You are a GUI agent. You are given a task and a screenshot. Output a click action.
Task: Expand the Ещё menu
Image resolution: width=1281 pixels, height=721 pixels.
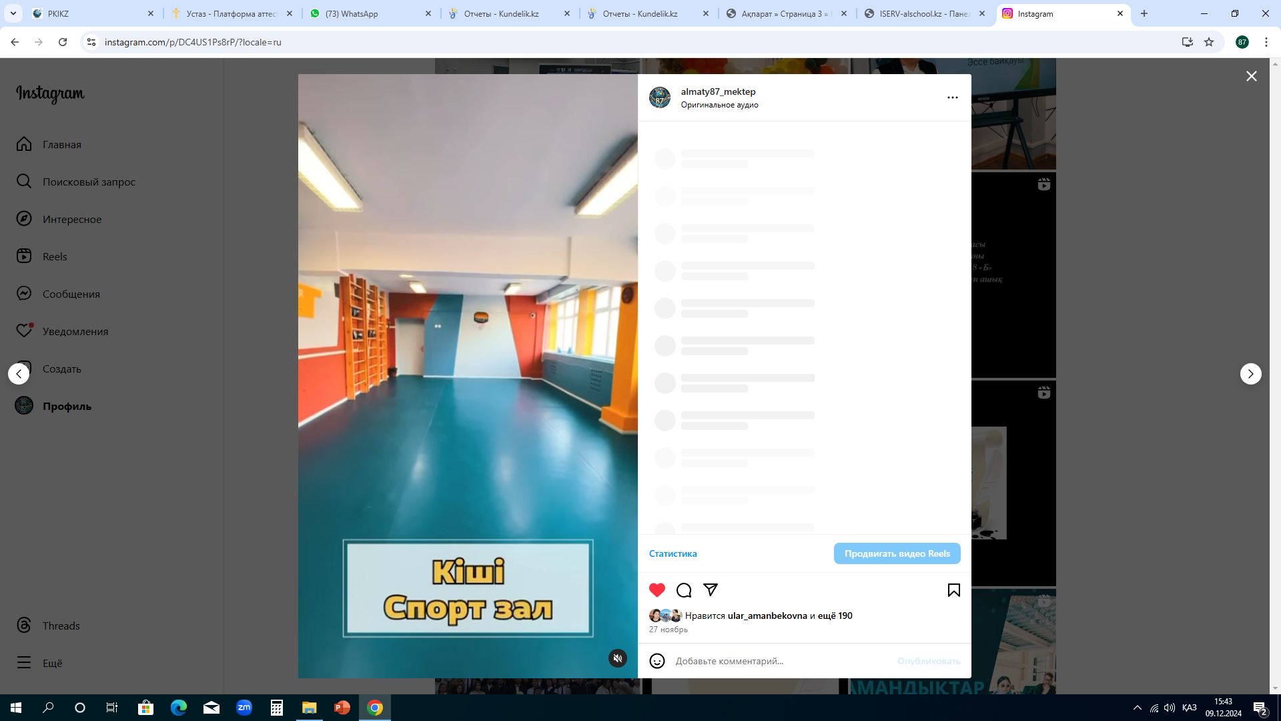pos(39,663)
